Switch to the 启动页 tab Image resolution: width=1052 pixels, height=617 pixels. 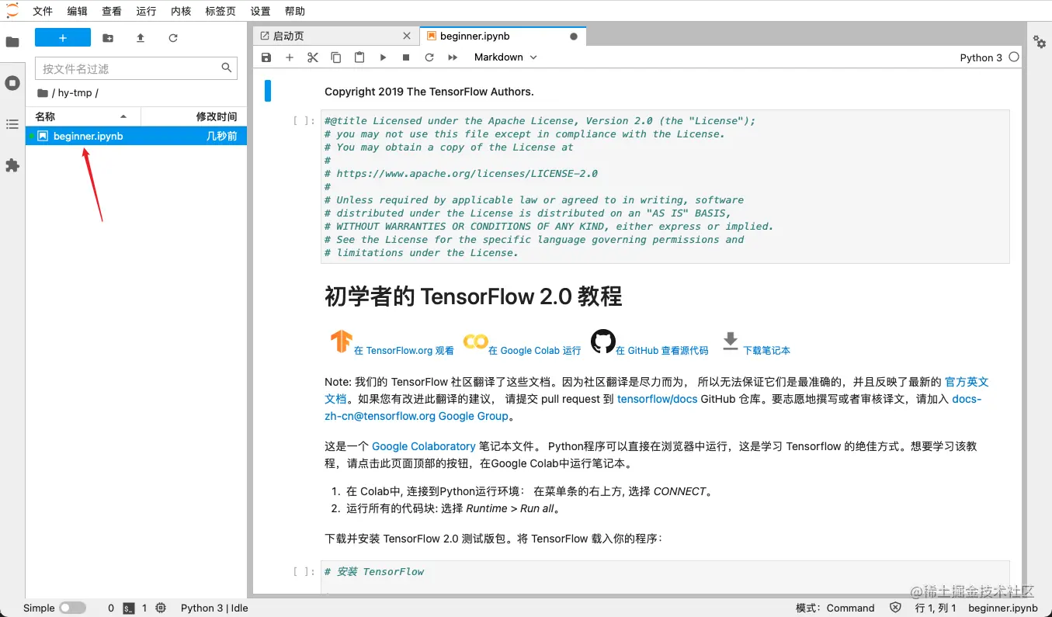click(x=335, y=36)
